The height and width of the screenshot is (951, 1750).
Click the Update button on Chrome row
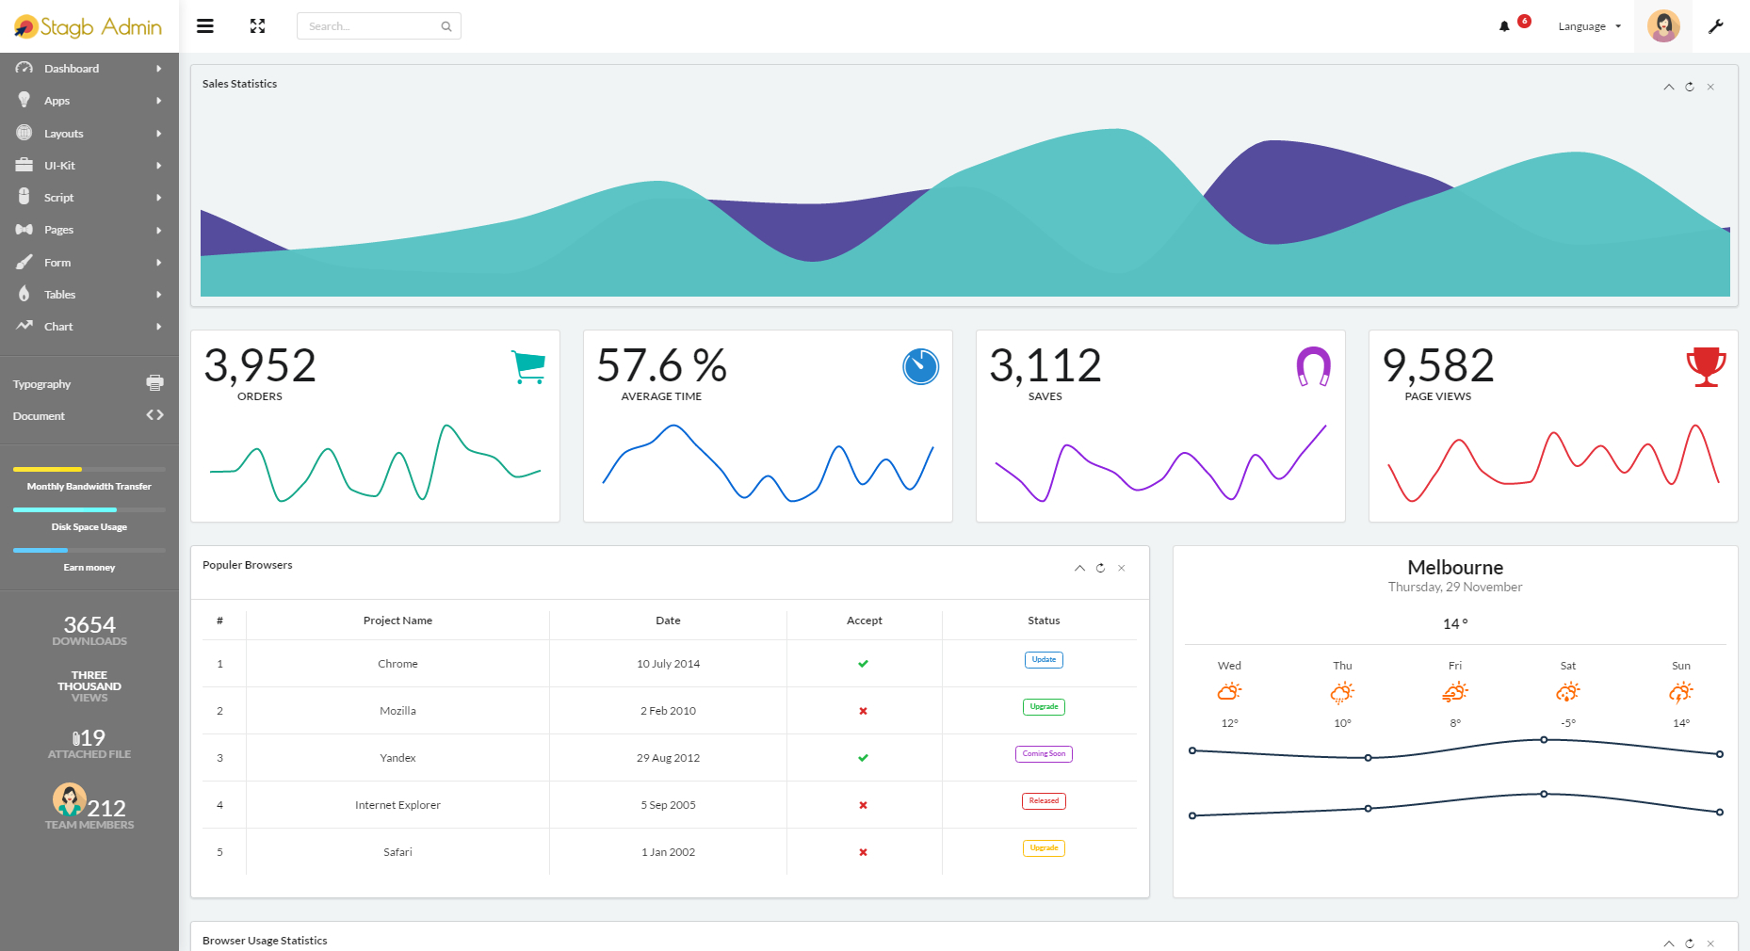coord(1043,659)
